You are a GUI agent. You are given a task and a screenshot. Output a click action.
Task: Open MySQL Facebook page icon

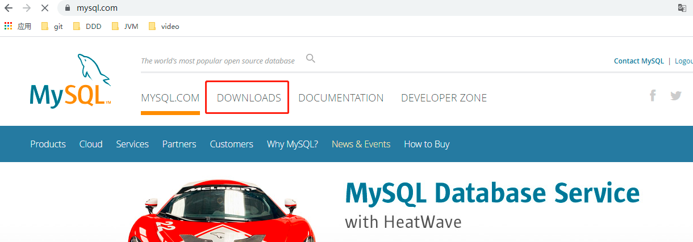click(653, 95)
